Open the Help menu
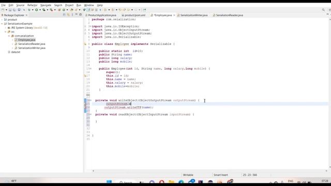The height and width of the screenshot is (186, 331). 100,5
